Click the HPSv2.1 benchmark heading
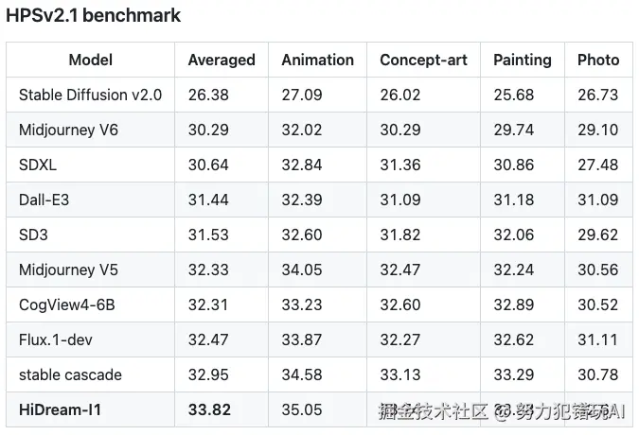Viewport: 639px width, 435px height. pyautogui.click(x=94, y=16)
